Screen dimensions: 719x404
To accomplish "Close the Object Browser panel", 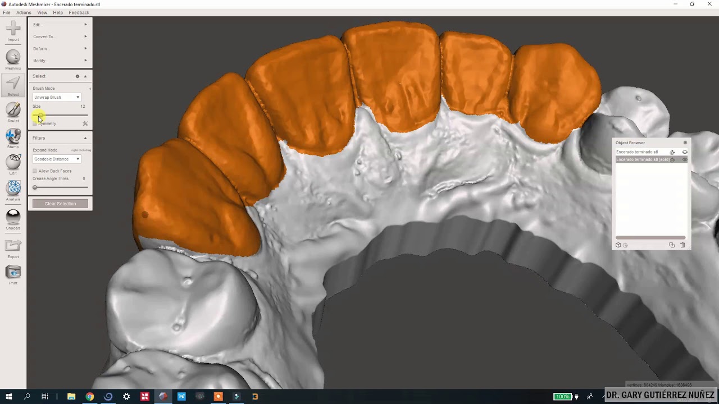I will point(685,143).
